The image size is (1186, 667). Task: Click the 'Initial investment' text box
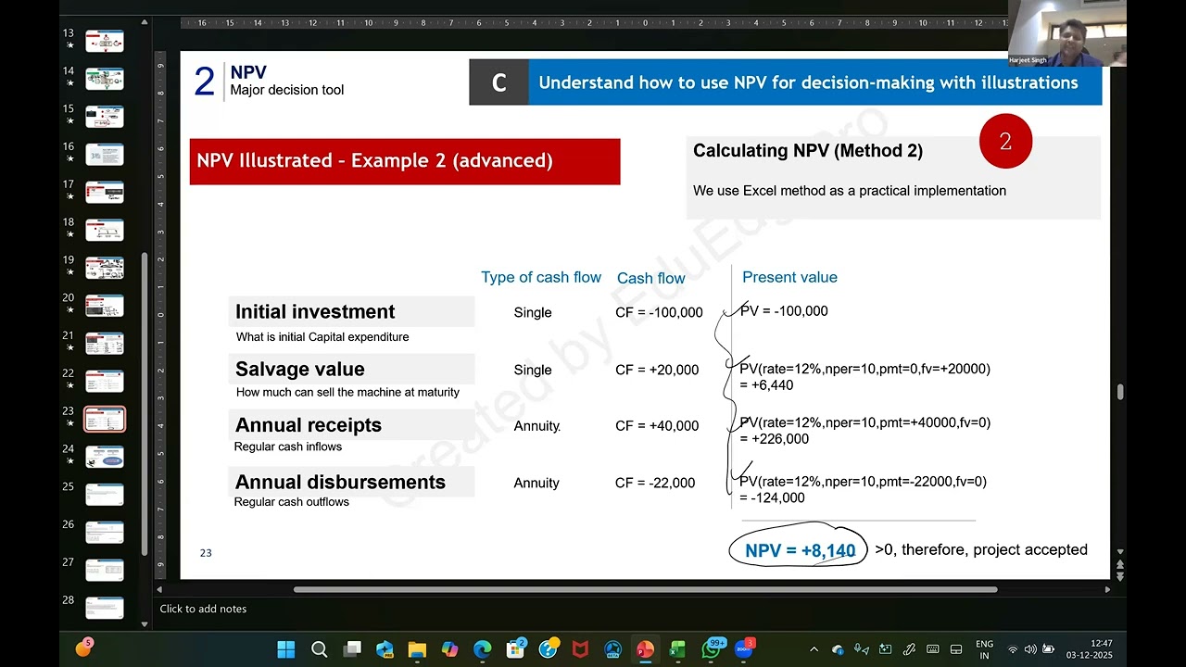[351, 312]
